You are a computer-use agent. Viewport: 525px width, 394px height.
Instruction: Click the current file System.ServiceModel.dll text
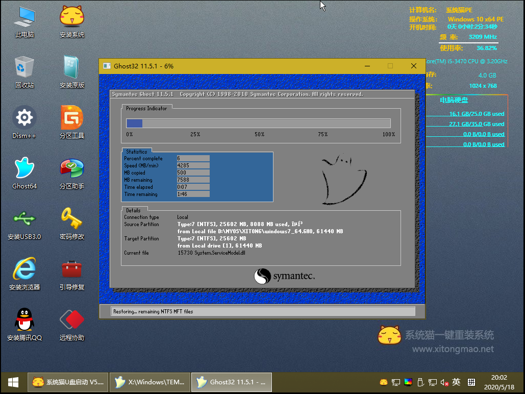(x=219, y=253)
